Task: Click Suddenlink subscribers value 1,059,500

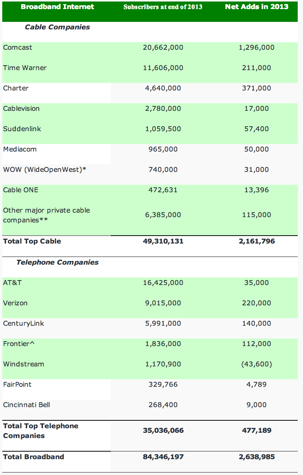Action: coord(163,129)
